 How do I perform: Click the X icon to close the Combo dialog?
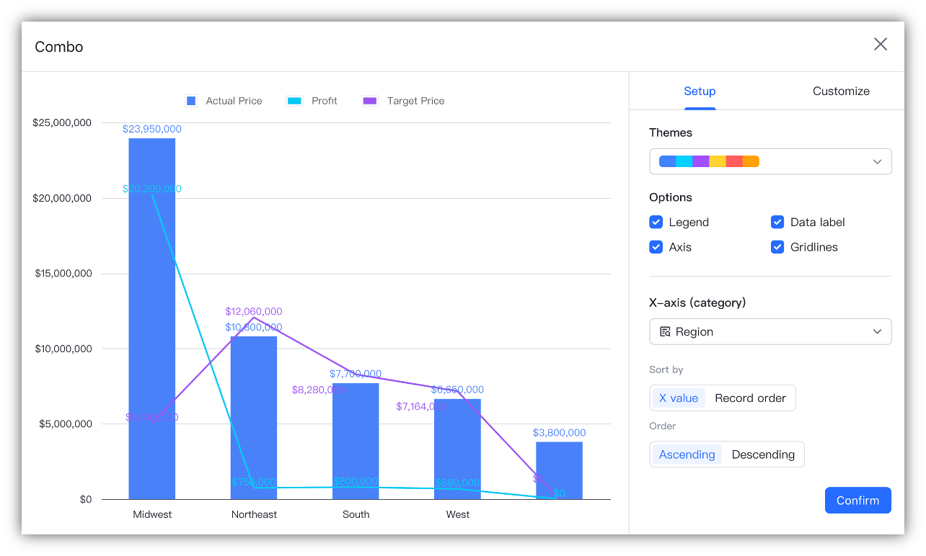click(881, 44)
